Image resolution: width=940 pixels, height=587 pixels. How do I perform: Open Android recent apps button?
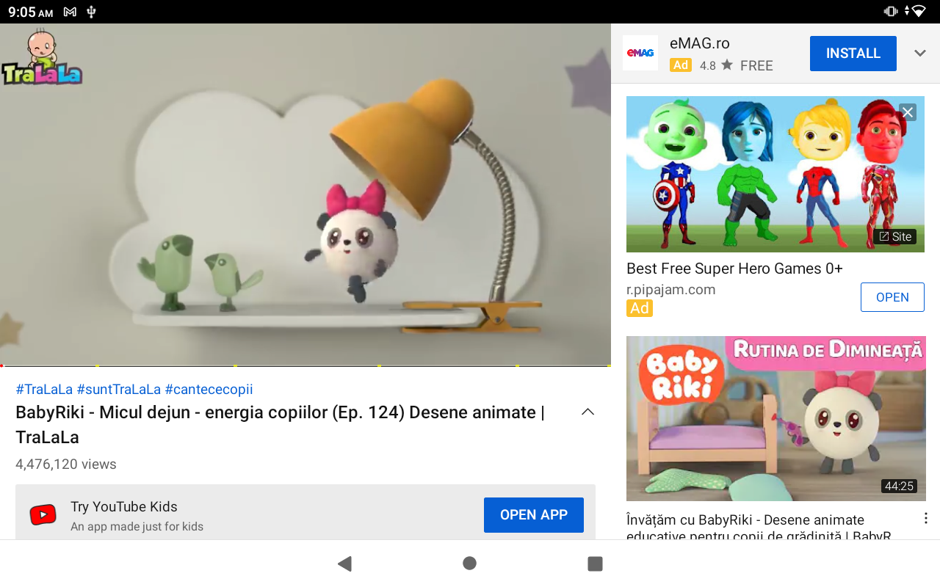click(x=595, y=564)
